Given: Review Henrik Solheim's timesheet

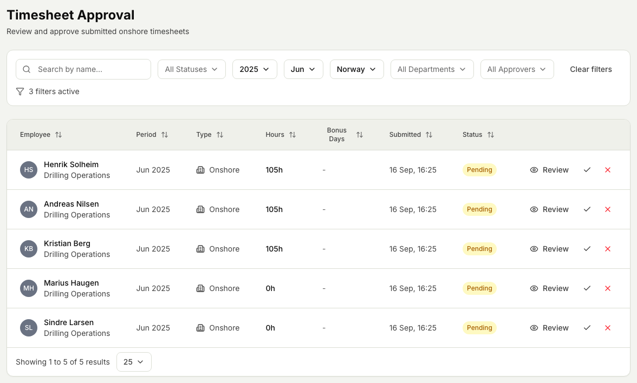Looking at the screenshot, I should click(x=549, y=170).
